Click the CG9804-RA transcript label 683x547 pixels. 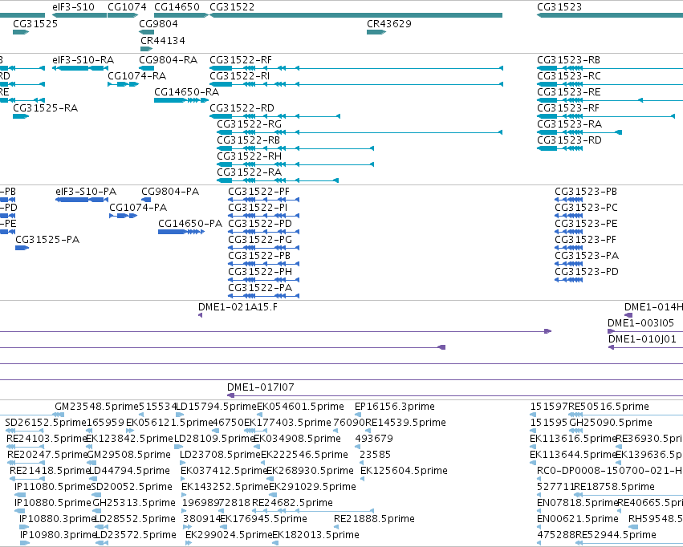coord(168,59)
